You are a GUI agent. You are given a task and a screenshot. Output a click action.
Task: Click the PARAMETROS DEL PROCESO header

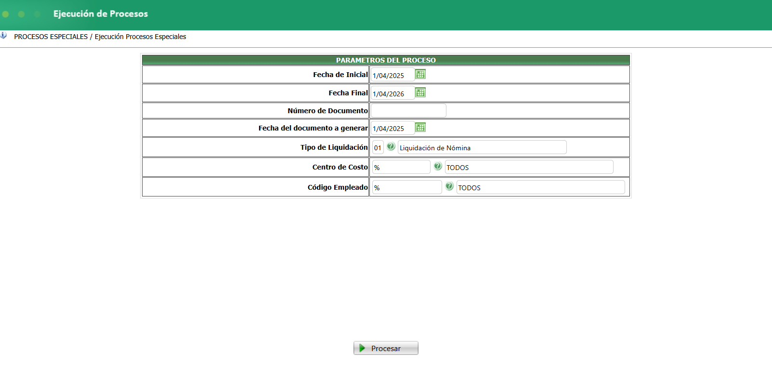click(x=386, y=60)
